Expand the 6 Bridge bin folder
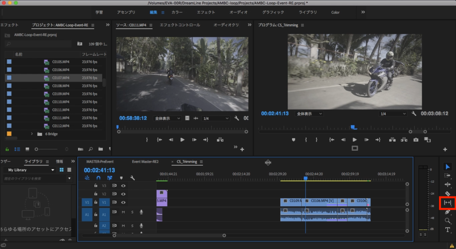 point(32,134)
